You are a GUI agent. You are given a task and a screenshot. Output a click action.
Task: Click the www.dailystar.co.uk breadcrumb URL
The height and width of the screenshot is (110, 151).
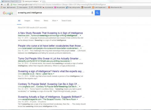[35, 74]
